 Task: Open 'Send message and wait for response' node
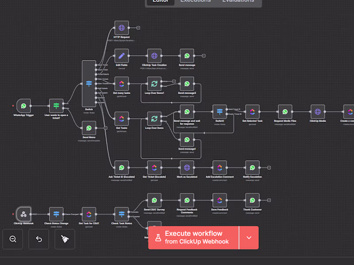pos(187,112)
